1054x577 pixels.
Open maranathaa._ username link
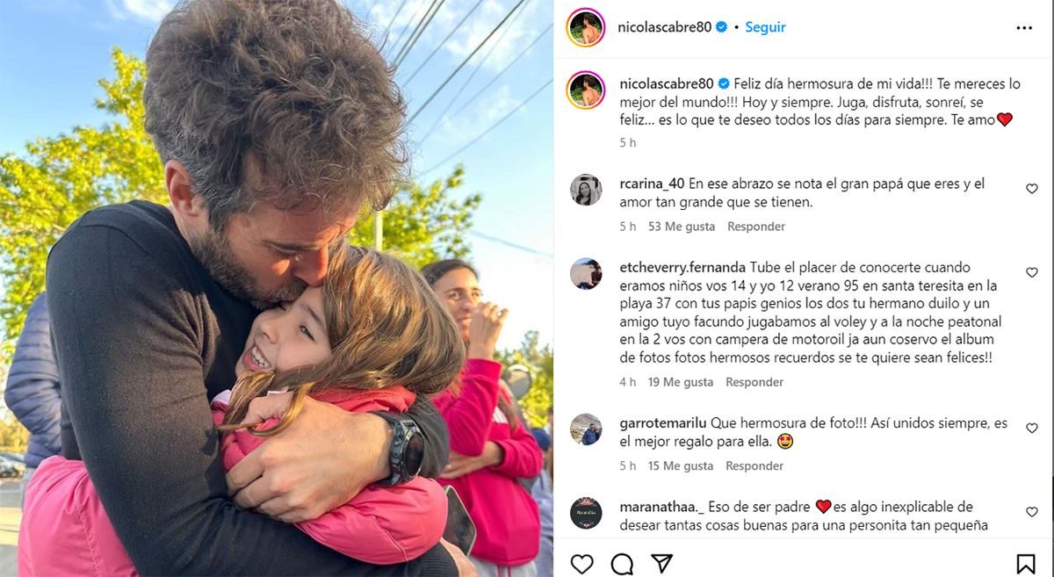coord(656,507)
